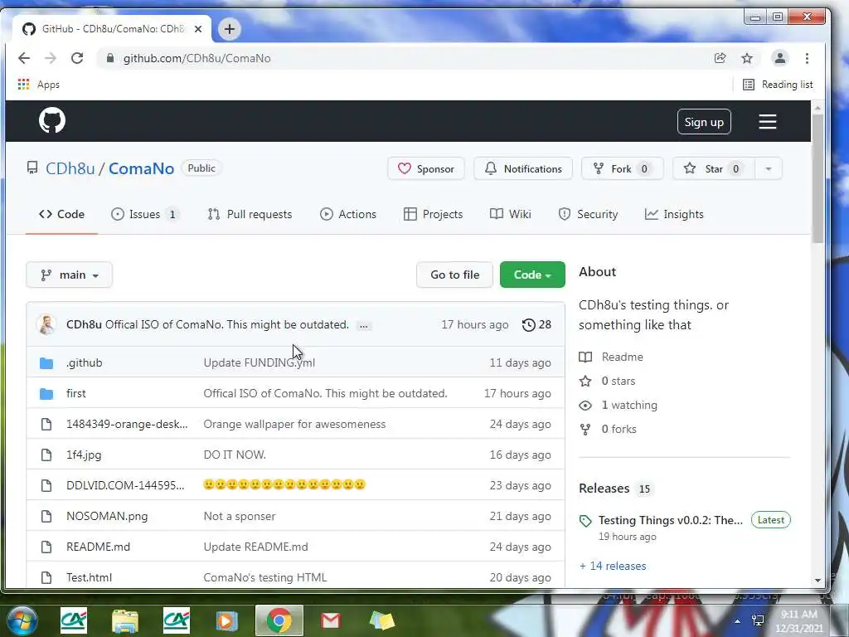Open the hamburger menu in GitHub header
849x637 pixels.
coord(767,121)
